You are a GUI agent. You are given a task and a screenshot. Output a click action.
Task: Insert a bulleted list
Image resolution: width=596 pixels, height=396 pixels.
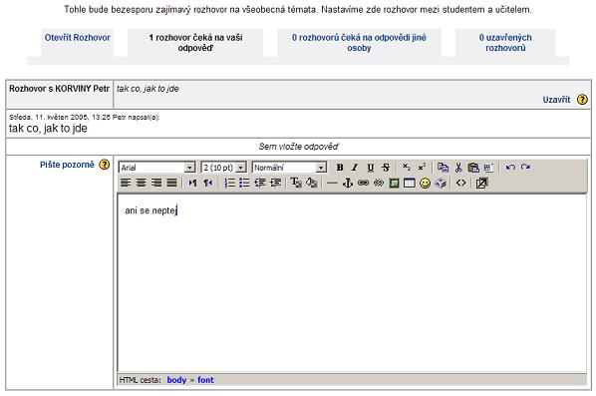(244, 183)
